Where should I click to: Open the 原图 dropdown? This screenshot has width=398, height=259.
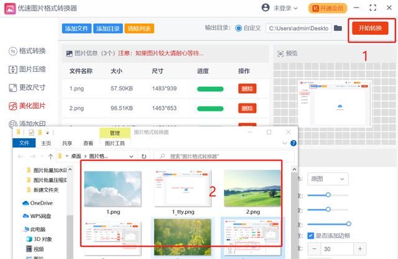[x=328, y=178]
